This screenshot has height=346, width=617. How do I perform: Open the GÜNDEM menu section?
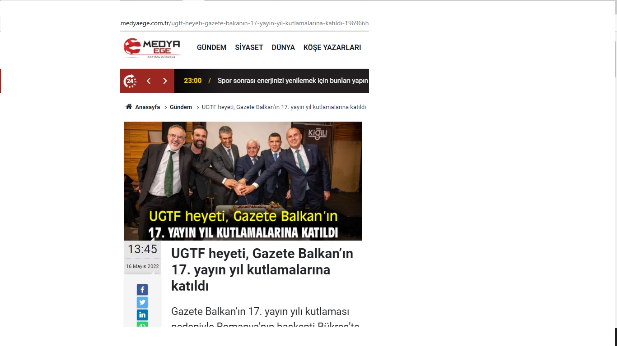(211, 48)
